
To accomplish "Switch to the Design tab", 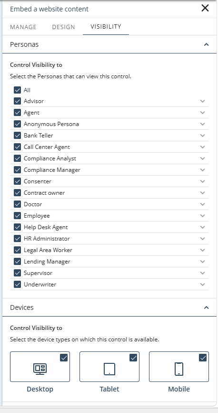I will point(64,27).
